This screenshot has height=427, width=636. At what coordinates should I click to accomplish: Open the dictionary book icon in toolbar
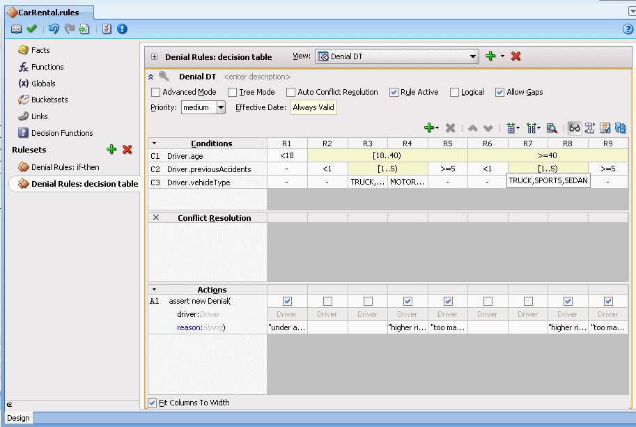point(17,29)
